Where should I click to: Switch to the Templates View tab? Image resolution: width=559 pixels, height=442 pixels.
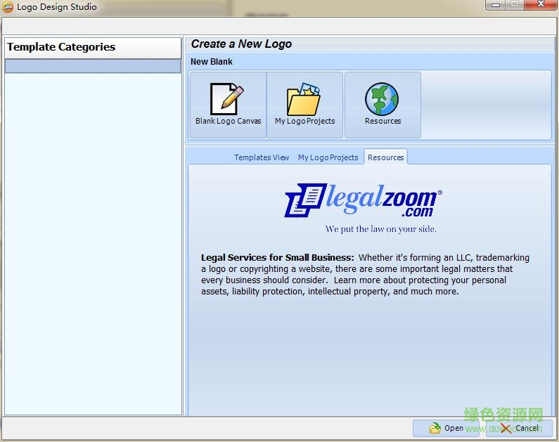click(262, 157)
